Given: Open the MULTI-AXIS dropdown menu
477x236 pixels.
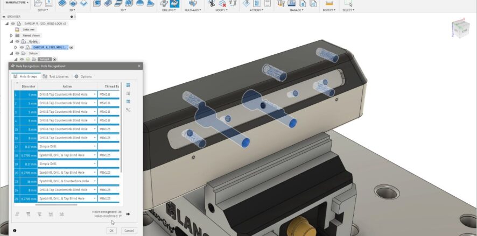Looking at the screenshot, I should [193, 10].
